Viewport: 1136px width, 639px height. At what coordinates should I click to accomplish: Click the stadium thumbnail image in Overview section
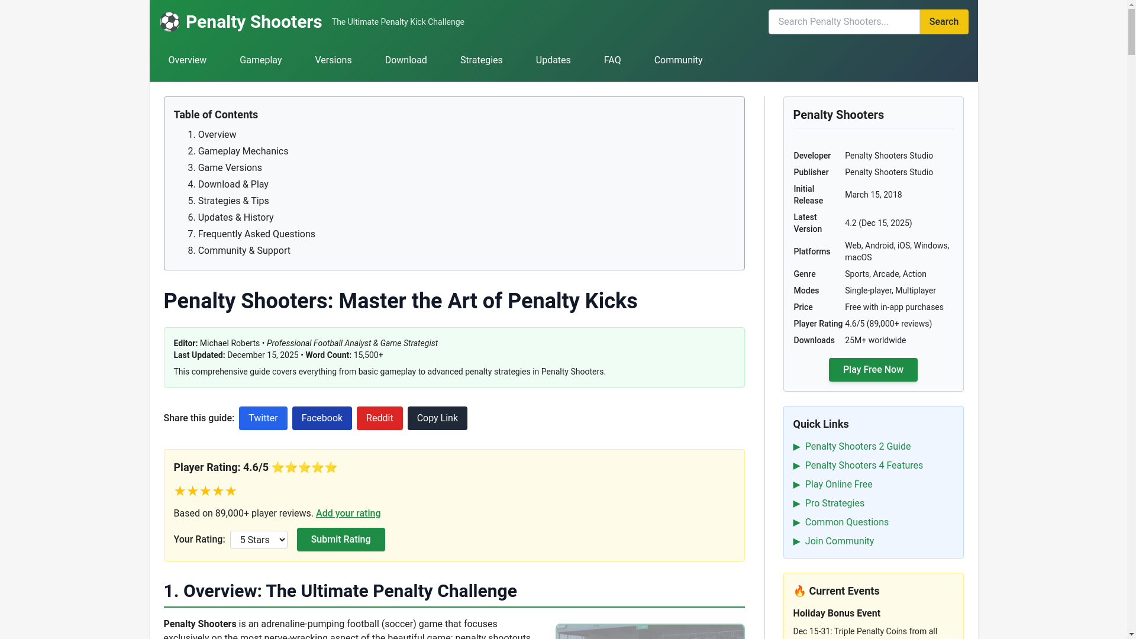[650, 631]
